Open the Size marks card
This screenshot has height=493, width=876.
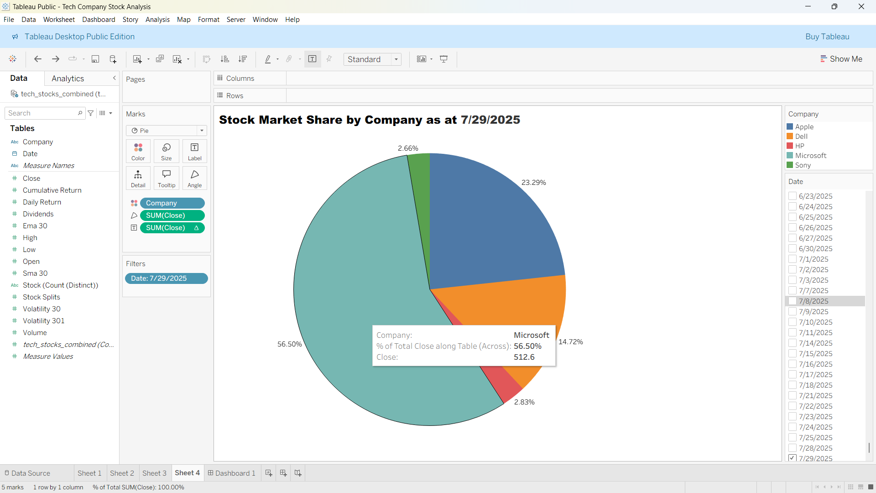pos(167,152)
